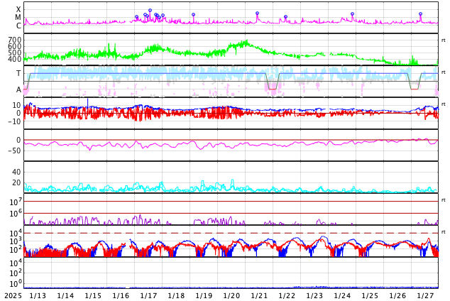This screenshot has width=450, height=301.
Task: Select the 1/13 date label
Action: coord(38,296)
